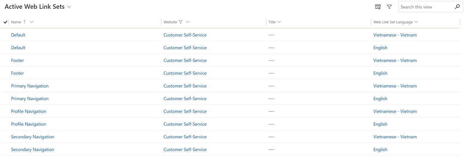
Task: Click the search magnifier icon
Action: click(x=457, y=7)
